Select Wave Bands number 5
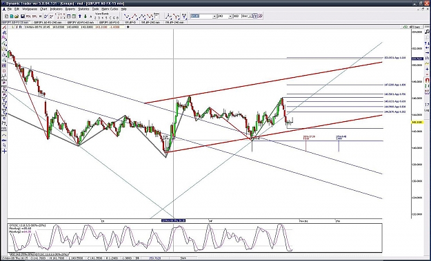Screen dimensions: 431x261 point(106,18)
